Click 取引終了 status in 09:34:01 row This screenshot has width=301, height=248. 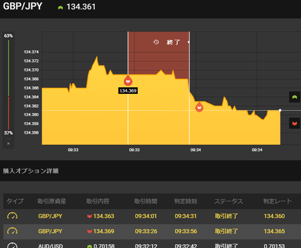[x=226, y=216]
